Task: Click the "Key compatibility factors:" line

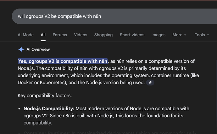Action: [x=45, y=96]
